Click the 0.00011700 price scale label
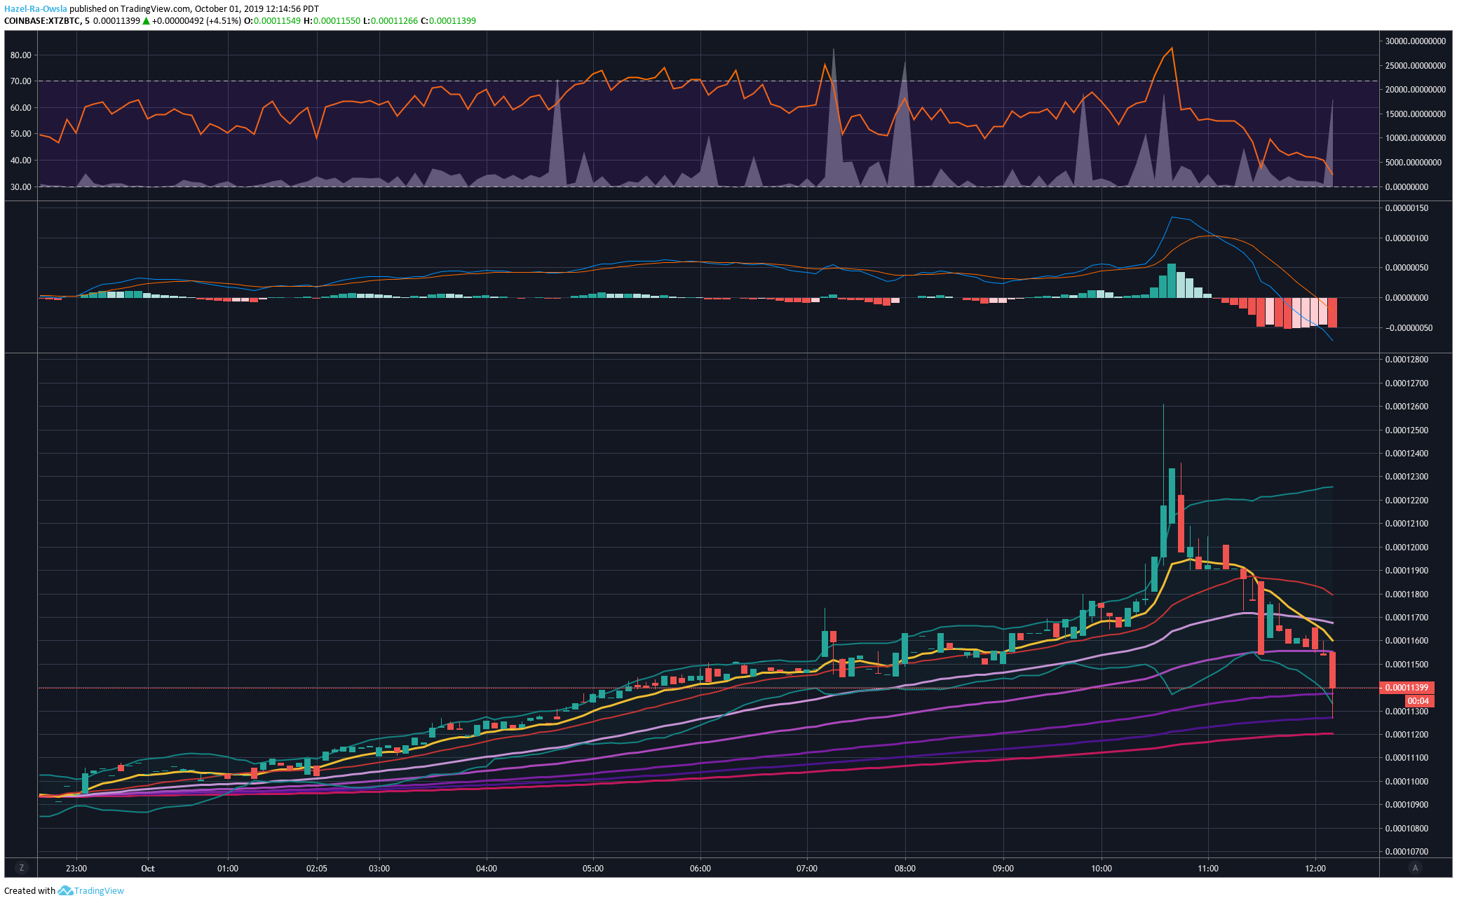Screen dimensions: 1457x903 pos(1407,618)
